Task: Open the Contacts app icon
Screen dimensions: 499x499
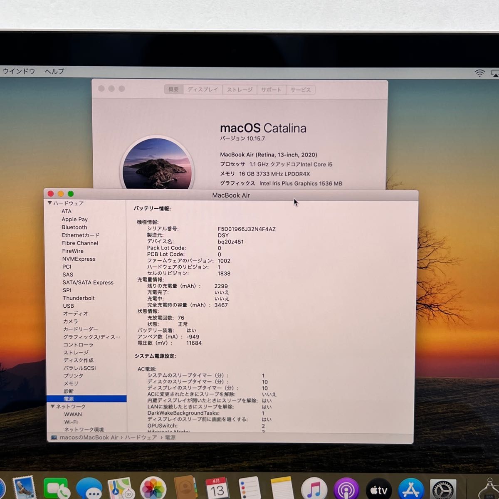Action: tap(185, 488)
